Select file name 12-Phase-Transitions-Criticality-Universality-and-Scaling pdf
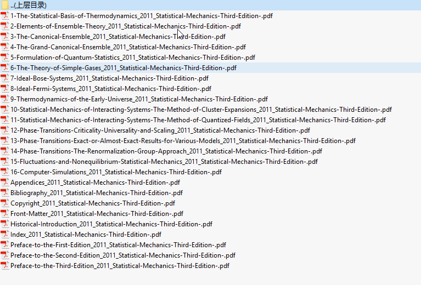 [x=160, y=130]
